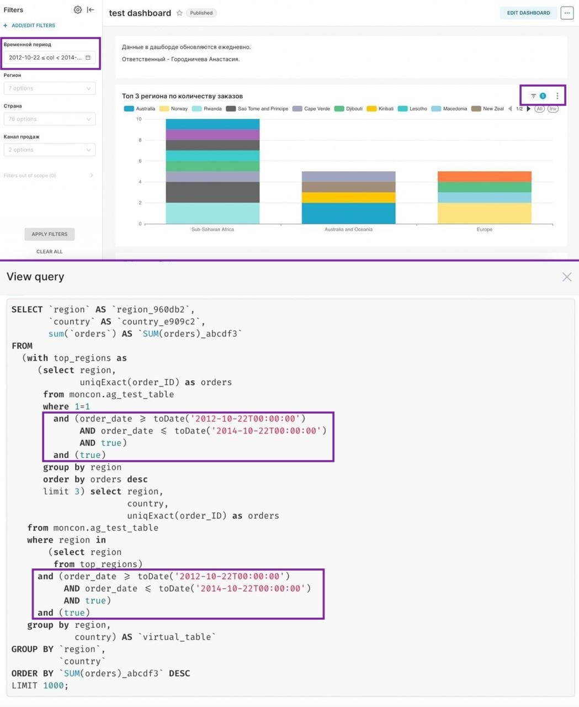Click the time range filter input

(50, 57)
